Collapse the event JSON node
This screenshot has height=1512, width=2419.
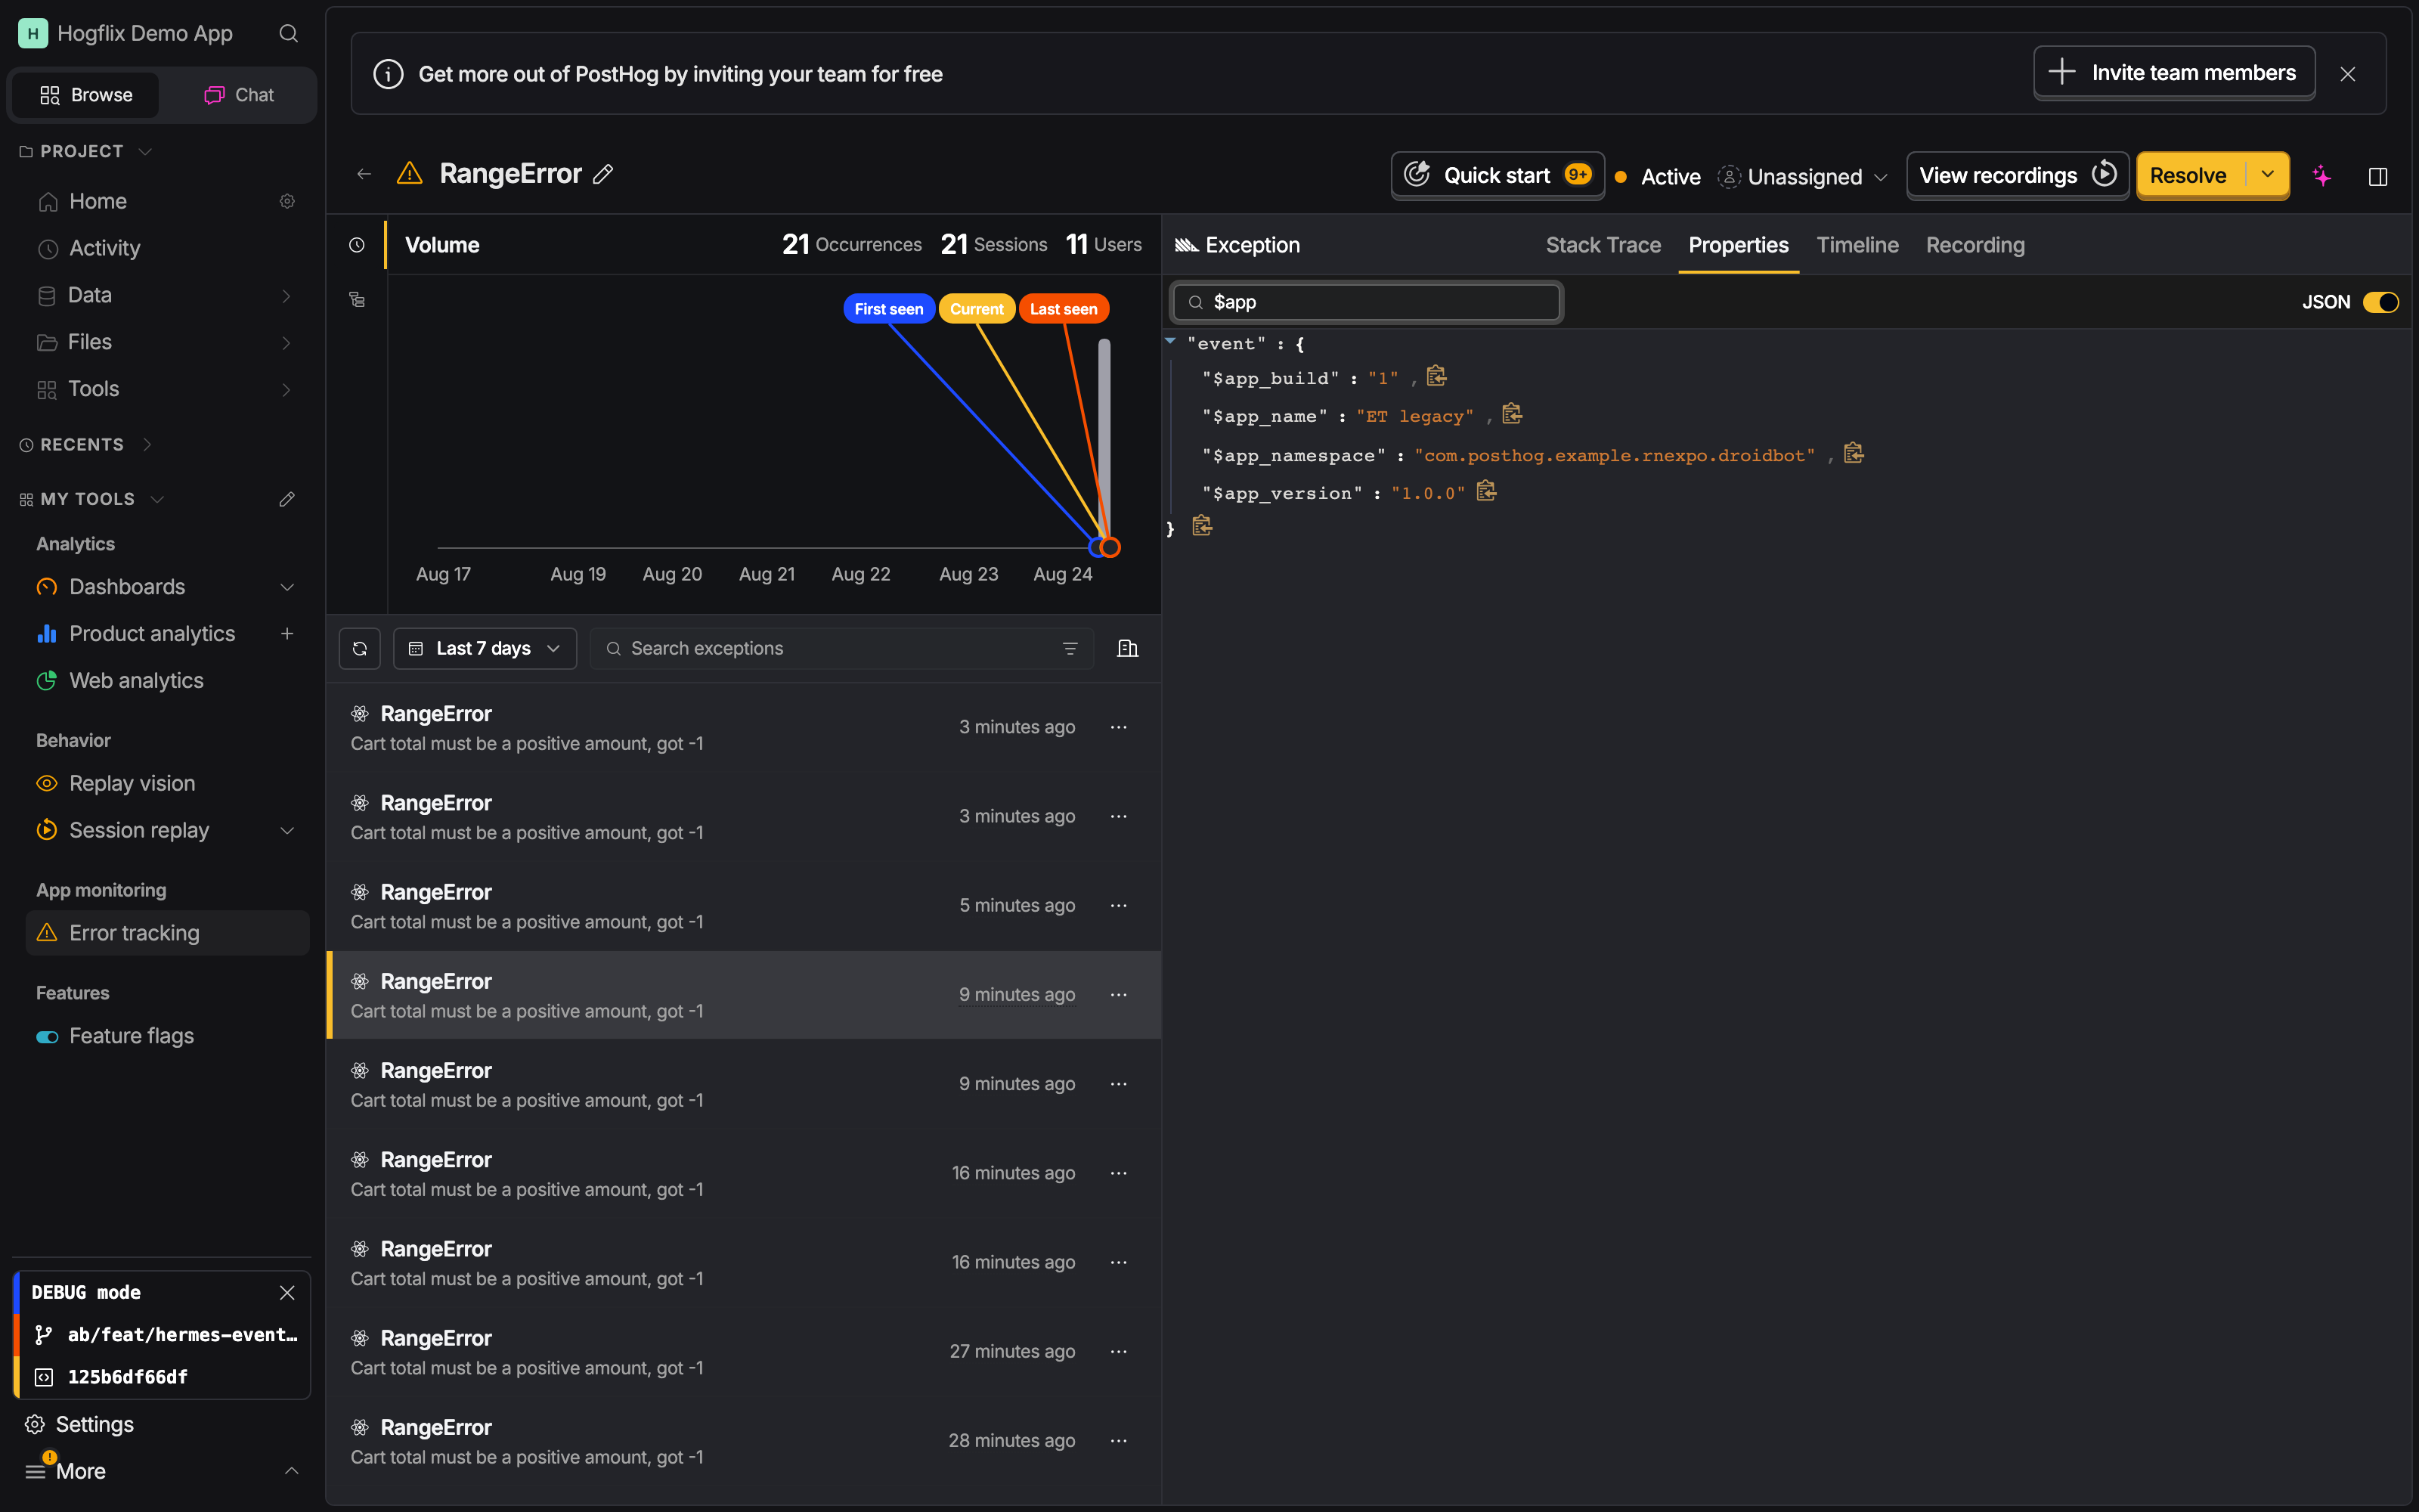1170,342
